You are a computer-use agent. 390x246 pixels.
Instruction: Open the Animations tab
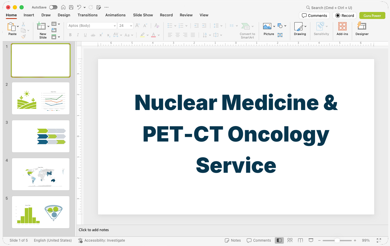(x=116, y=15)
